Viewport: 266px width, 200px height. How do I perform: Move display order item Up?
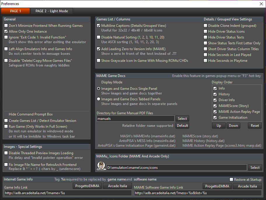point(219,126)
